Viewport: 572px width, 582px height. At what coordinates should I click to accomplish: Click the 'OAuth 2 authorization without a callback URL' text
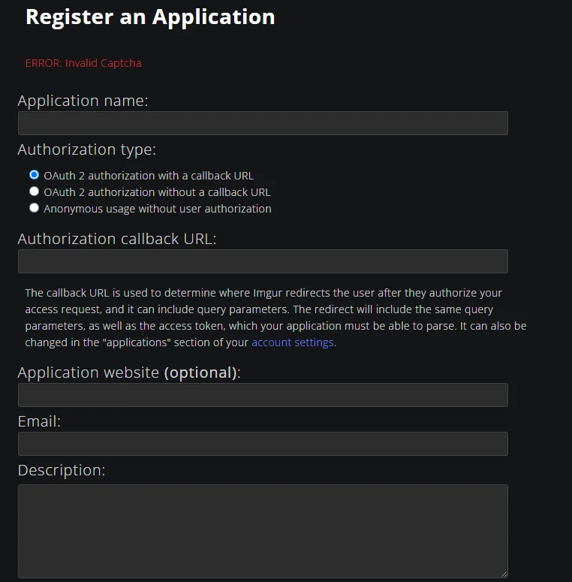coord(157,192)
